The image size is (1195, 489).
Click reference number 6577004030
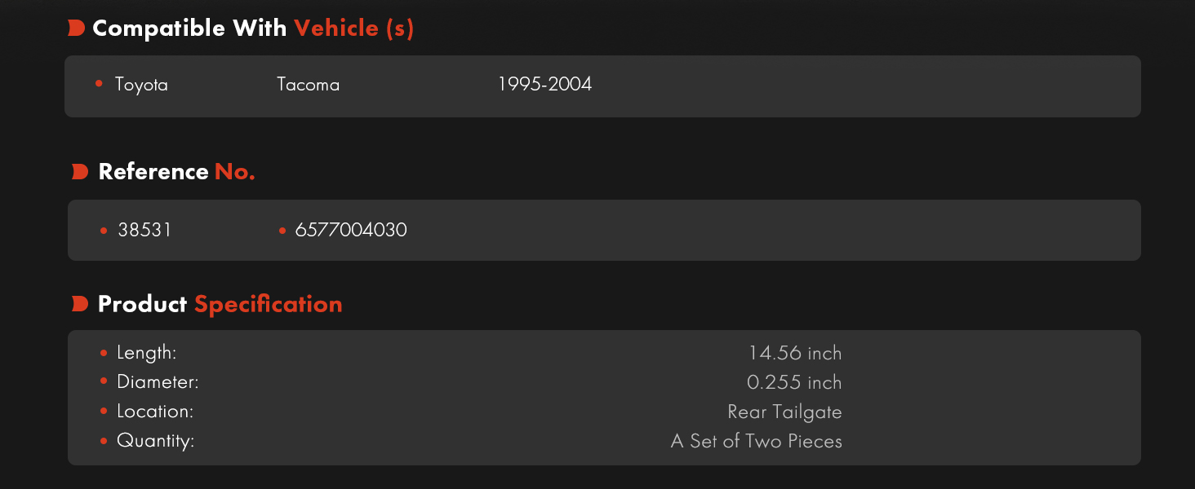351,231
